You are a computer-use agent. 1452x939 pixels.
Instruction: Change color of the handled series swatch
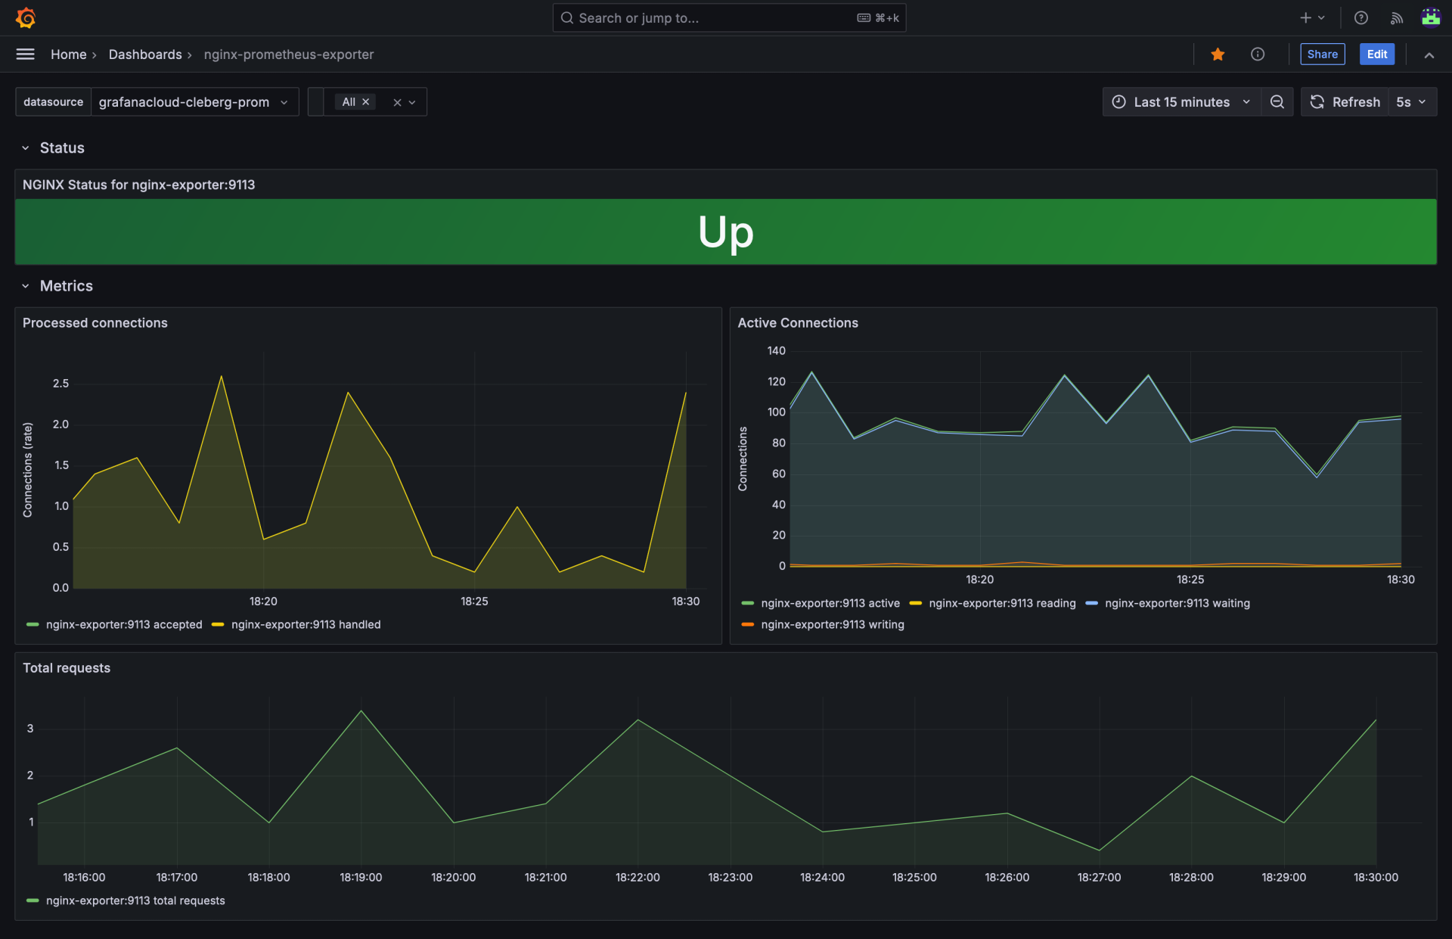pyautogui.click(x=218, y=624)
